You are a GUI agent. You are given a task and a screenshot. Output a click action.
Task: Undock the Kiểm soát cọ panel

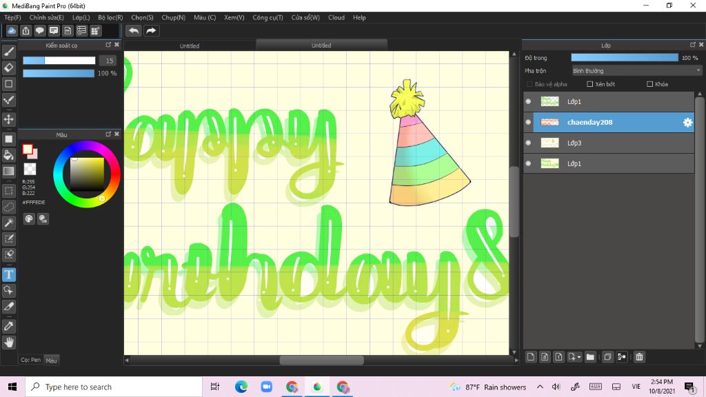(x=108, y=45)
